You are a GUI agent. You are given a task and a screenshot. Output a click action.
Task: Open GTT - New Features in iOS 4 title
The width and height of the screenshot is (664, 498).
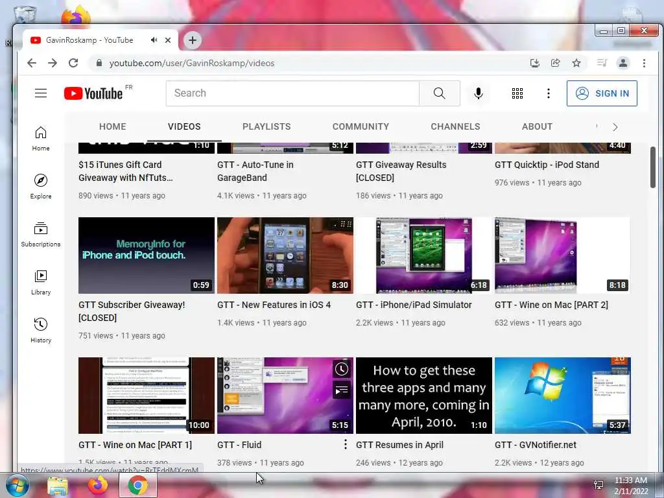pyautogui.click(x=274, y=305)
